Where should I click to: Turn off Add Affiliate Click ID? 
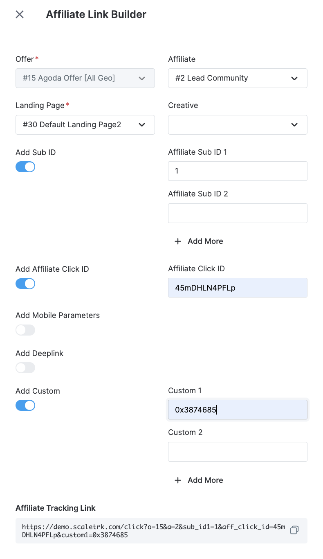pos(25,284)
